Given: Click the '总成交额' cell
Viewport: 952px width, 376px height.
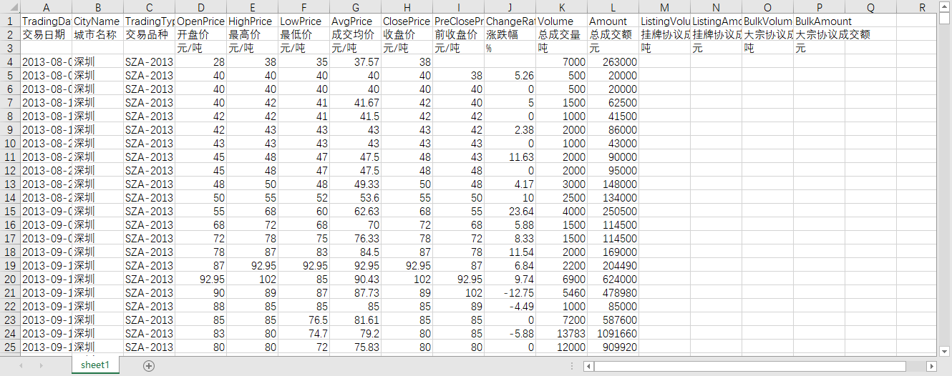Looking at the screenshot, I should pos(613,34).
